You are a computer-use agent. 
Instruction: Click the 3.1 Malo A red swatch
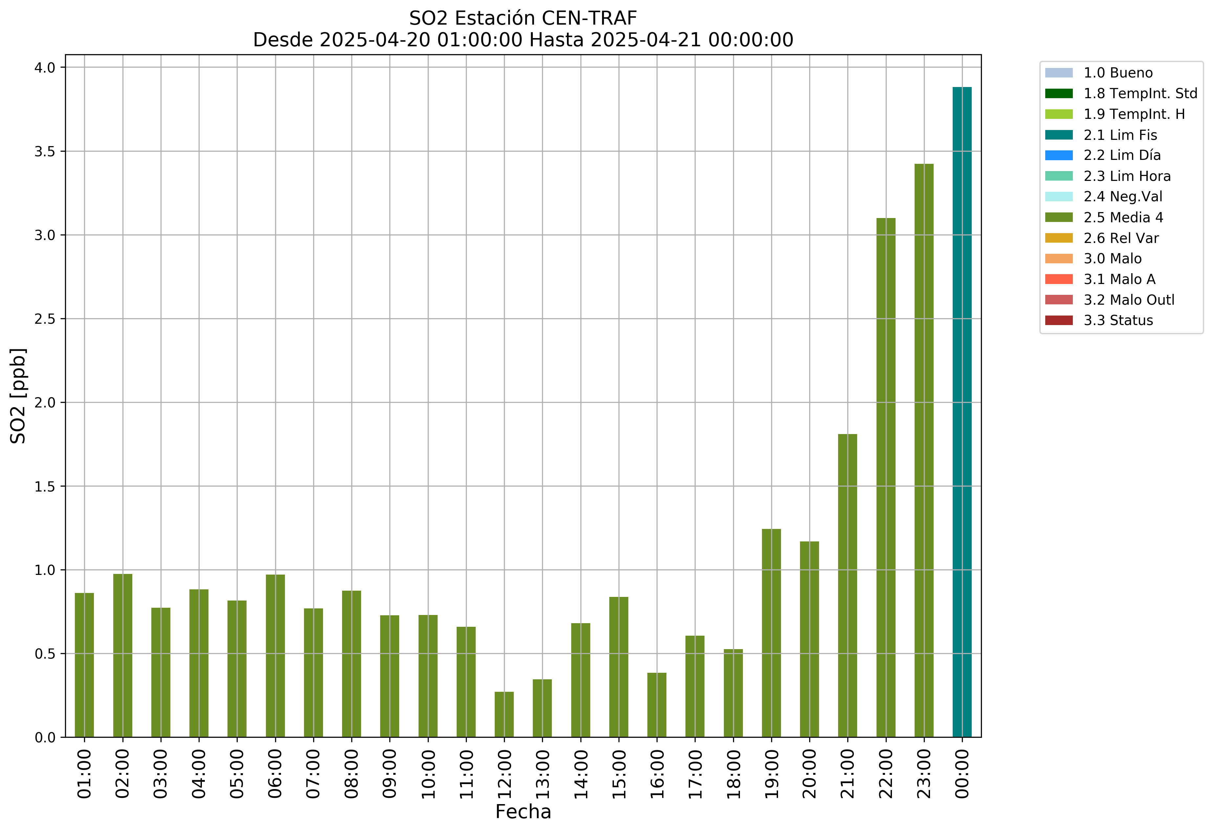pyautogui.click(x=1058, y=279)
